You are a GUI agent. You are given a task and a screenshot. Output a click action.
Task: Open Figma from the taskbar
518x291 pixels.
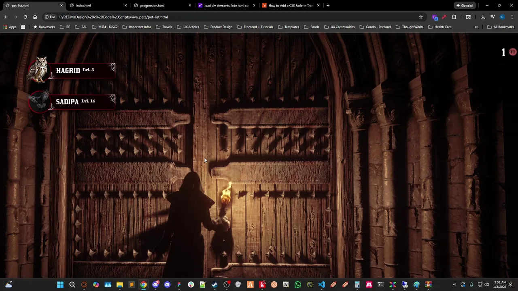click(179, 285)
